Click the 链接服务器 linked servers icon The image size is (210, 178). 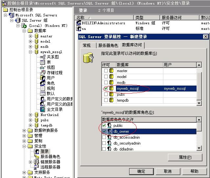tap(37, 162)
